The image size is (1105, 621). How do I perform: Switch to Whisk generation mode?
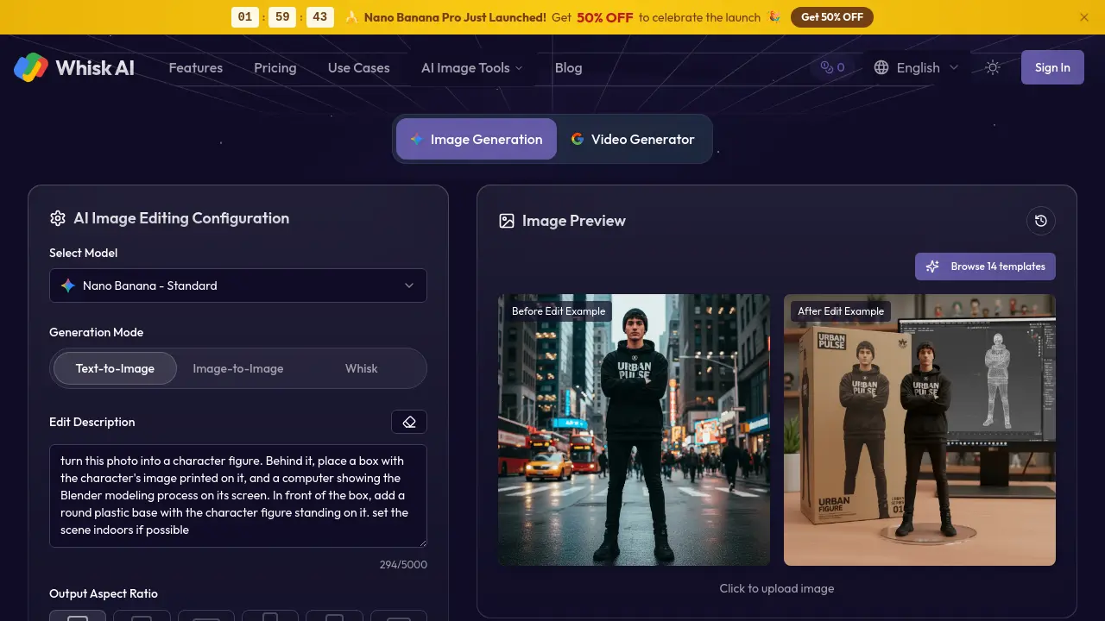click(x=362, y=368)
